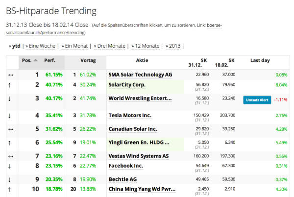The height and width of the screenshot is (197, 294).
Task: Sort by Last day column header
Action: (x=260, y=60)
